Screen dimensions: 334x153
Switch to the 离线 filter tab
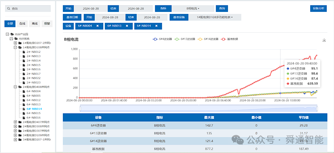pyautogui.click(x=35, y=23)
